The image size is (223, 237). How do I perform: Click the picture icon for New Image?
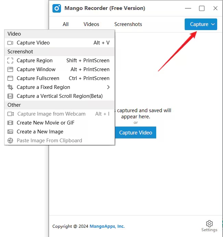pos(10,132)
